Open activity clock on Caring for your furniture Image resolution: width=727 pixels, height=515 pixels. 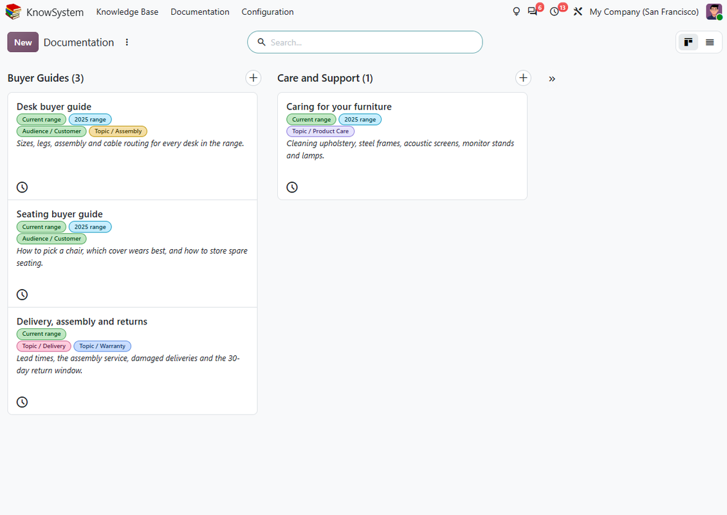click(x=292, y=187)
